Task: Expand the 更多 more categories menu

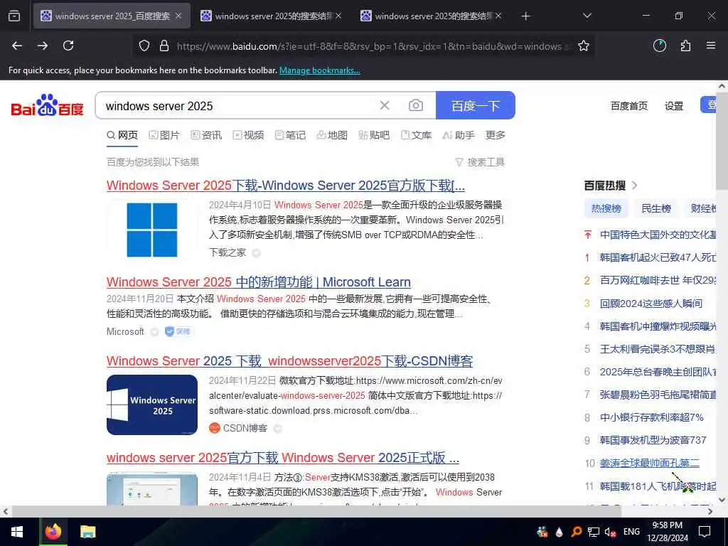Action: [x=495, y=135]
